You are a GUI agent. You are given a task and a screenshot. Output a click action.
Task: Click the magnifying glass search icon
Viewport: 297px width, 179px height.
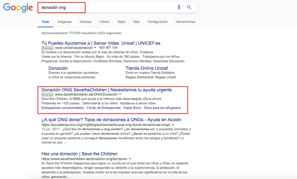point(189,7)
